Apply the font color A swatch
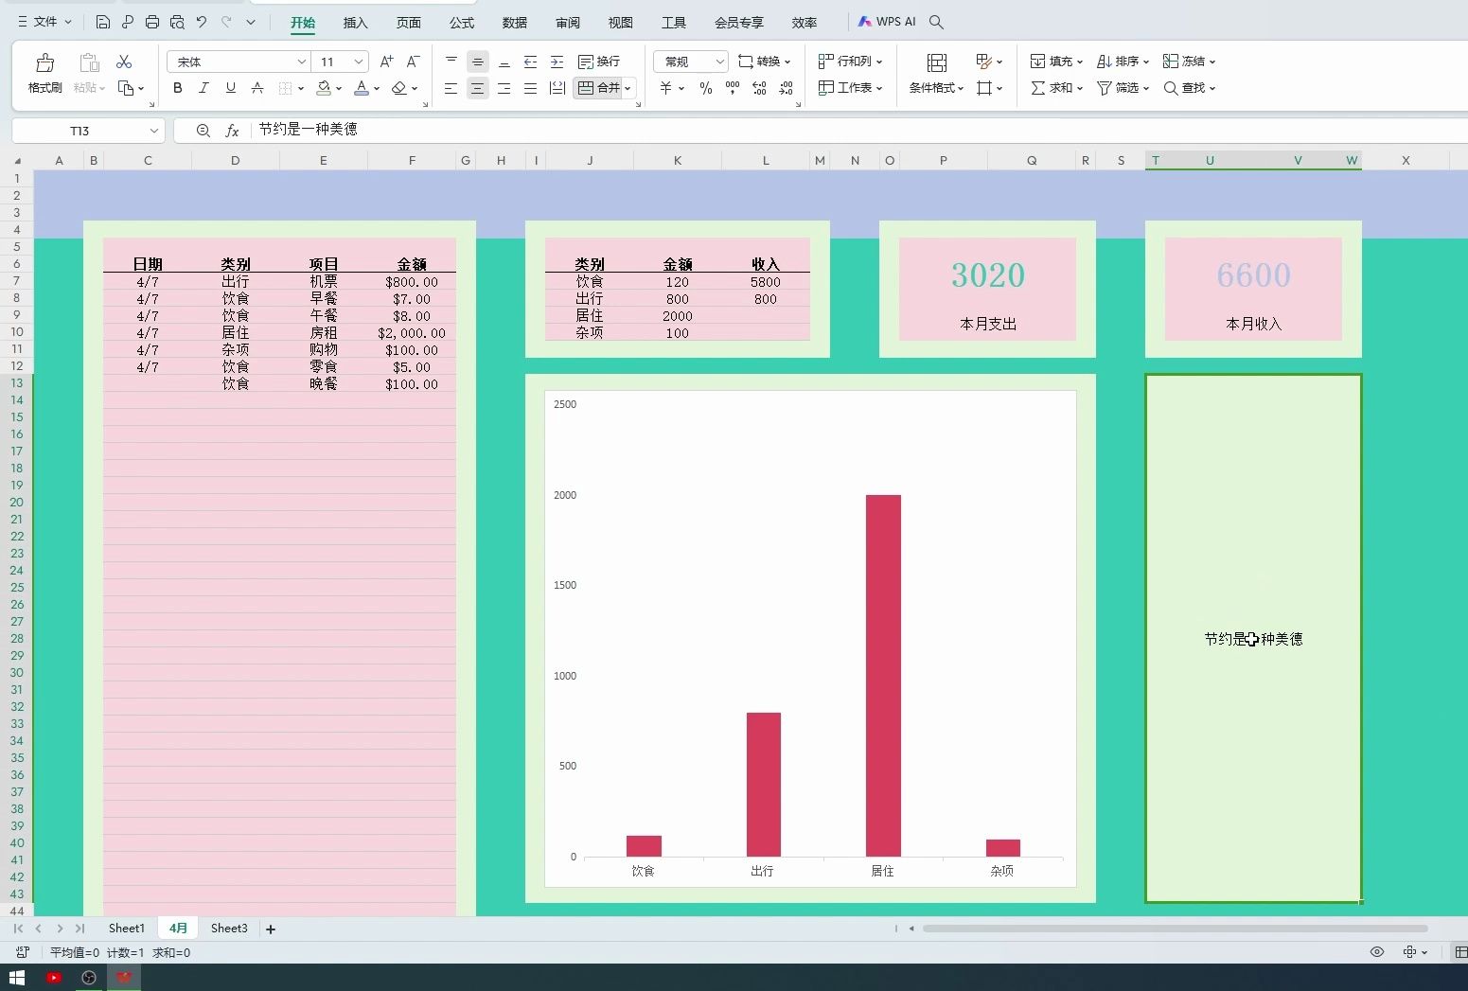 (362, 88)
